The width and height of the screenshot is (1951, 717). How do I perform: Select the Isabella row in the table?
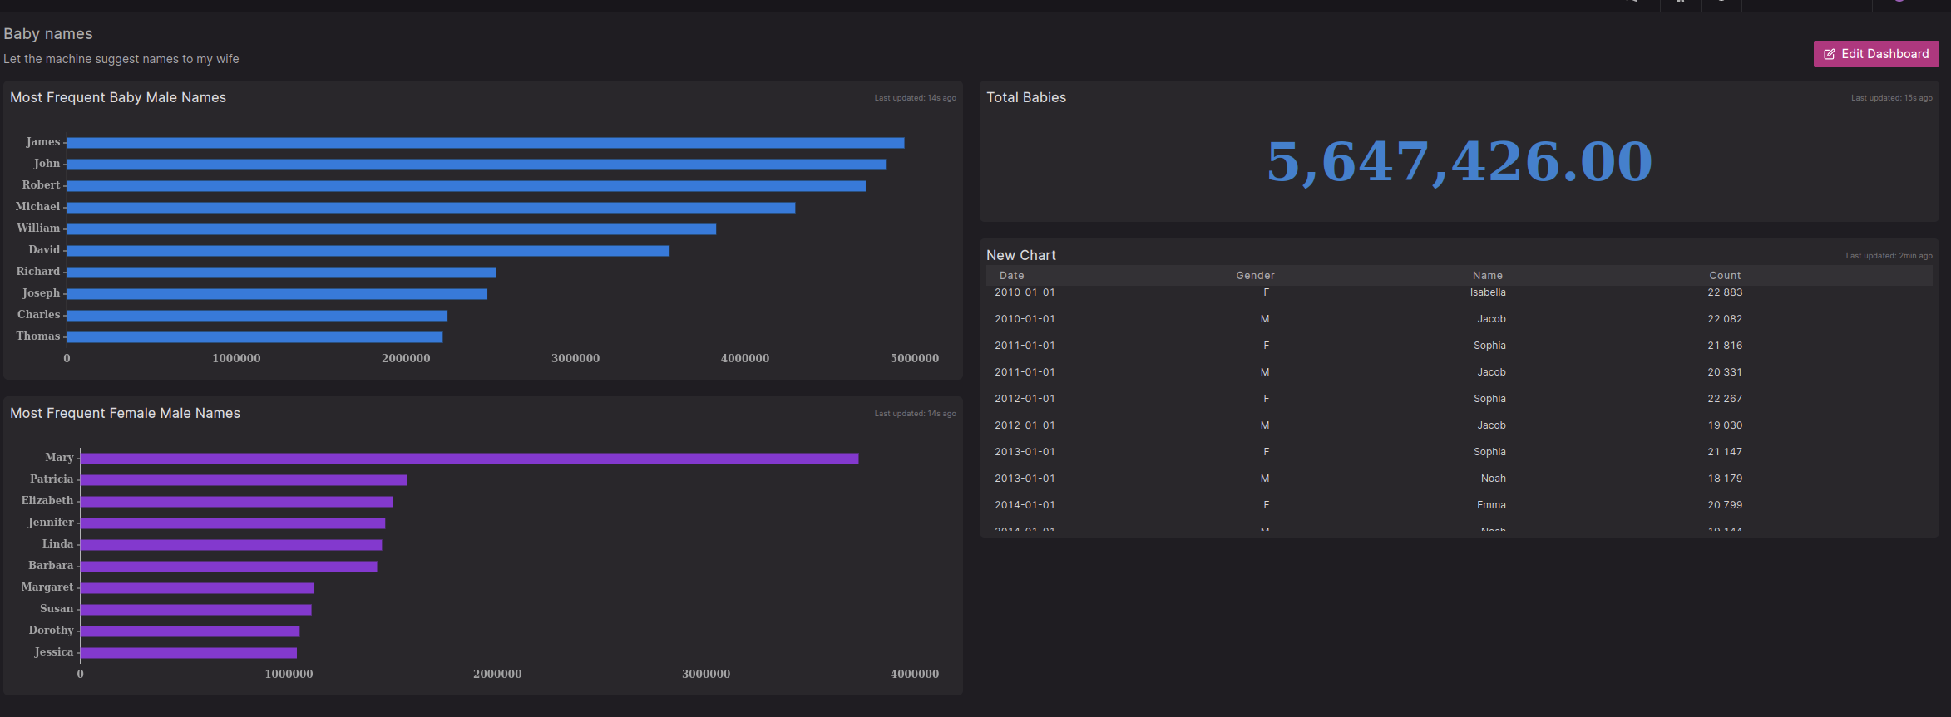tap(1487, 293)
